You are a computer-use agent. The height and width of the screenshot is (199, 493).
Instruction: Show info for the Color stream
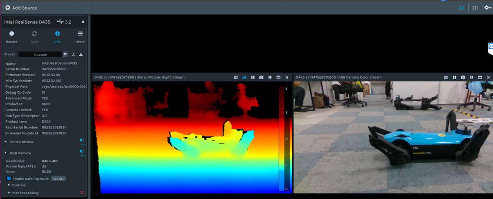471,77
